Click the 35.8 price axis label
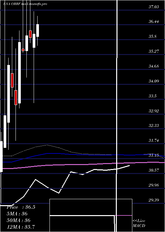Viewport: 165px width, 232px height. [x=152, y=36]
